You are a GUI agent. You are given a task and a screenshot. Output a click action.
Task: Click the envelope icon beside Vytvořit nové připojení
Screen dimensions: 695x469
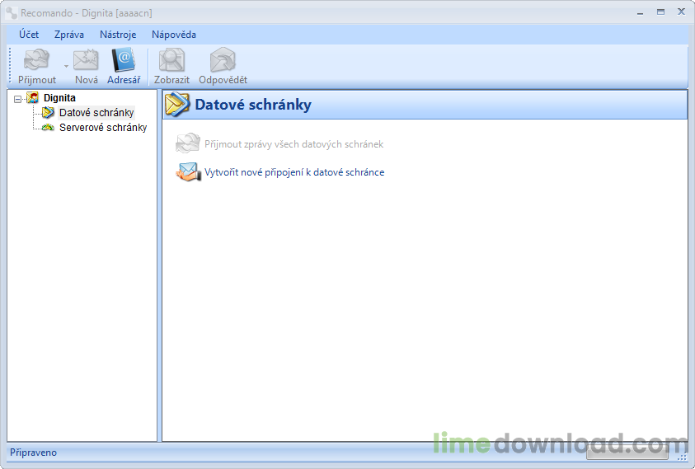(188, 172)
